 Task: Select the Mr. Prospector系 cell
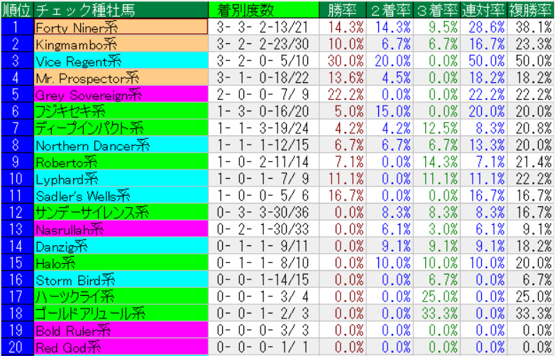pos(121,77)
